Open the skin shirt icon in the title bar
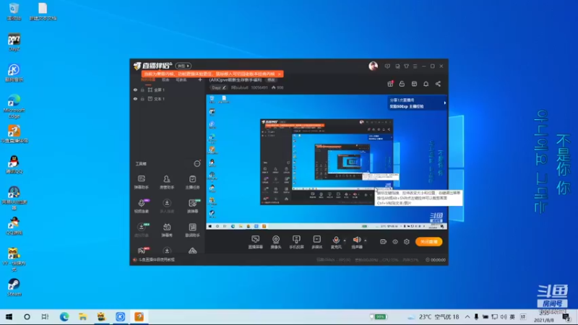 tap(406, 66)
